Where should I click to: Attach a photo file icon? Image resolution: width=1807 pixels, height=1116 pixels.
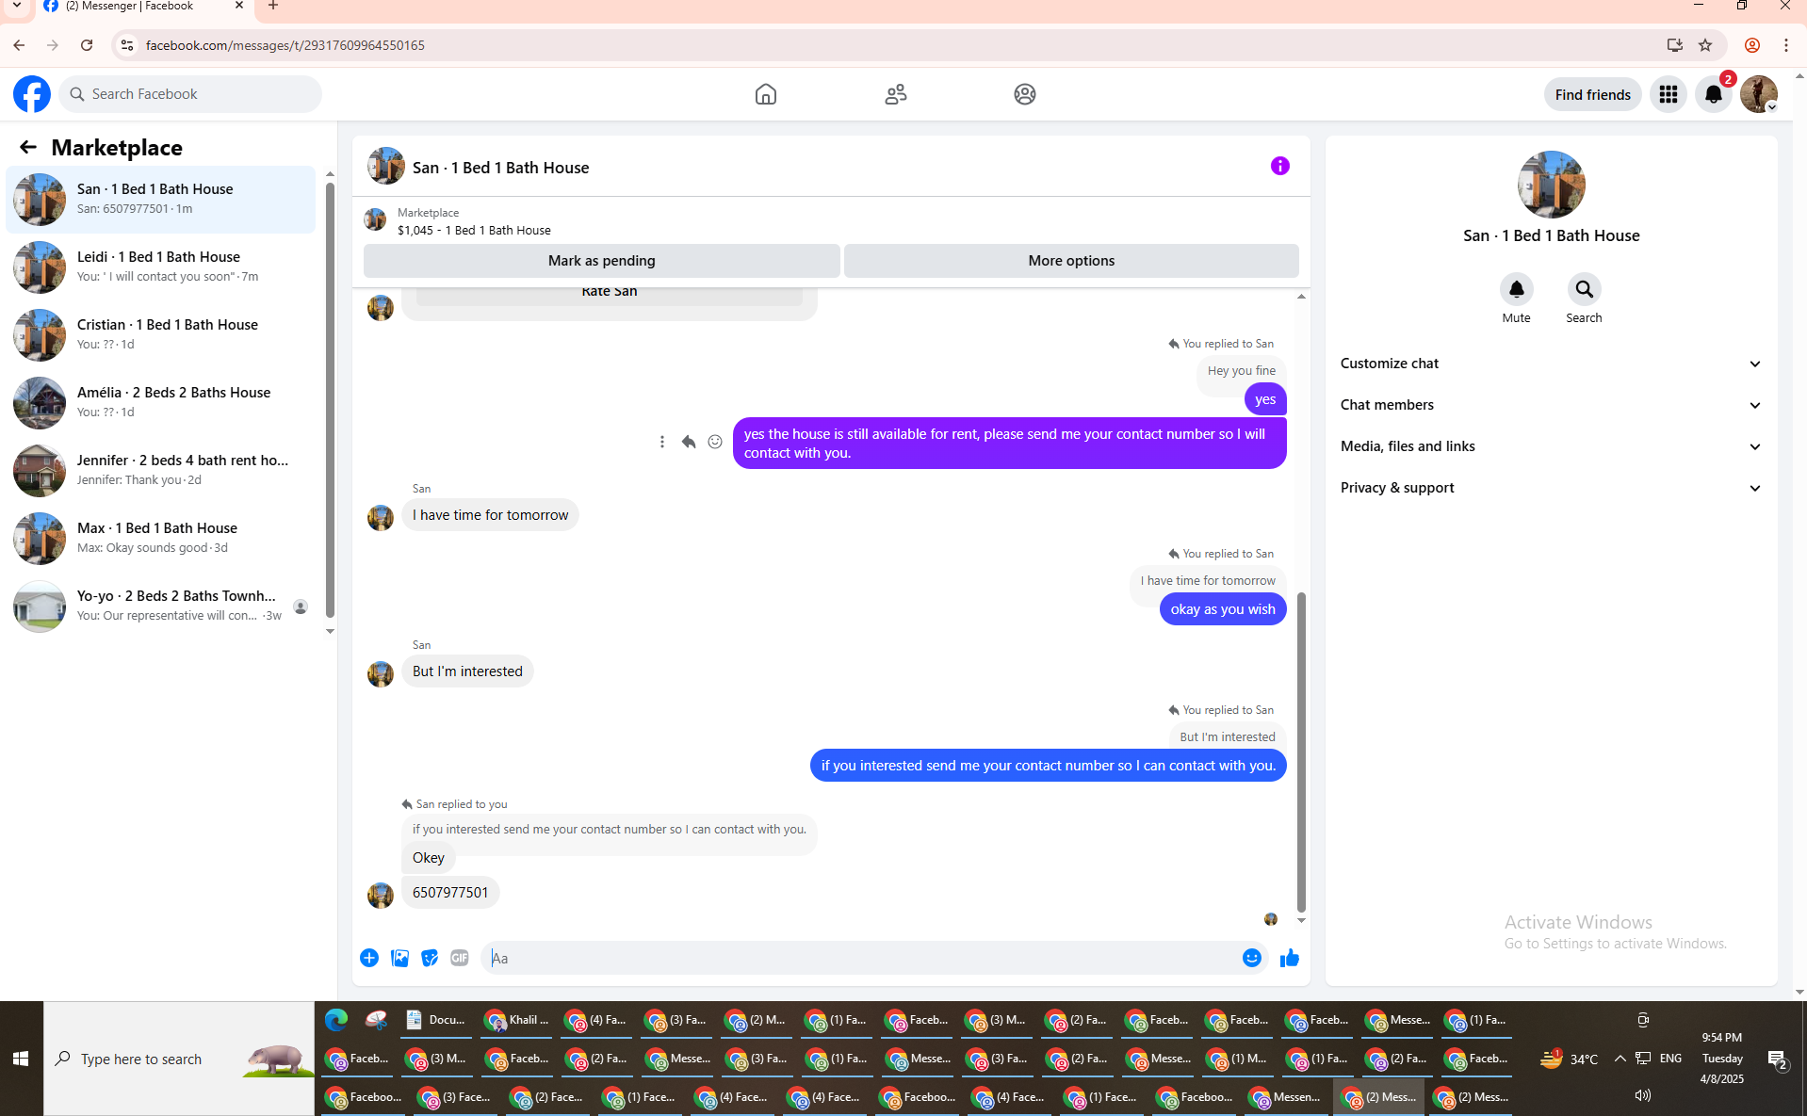point(399,958)
